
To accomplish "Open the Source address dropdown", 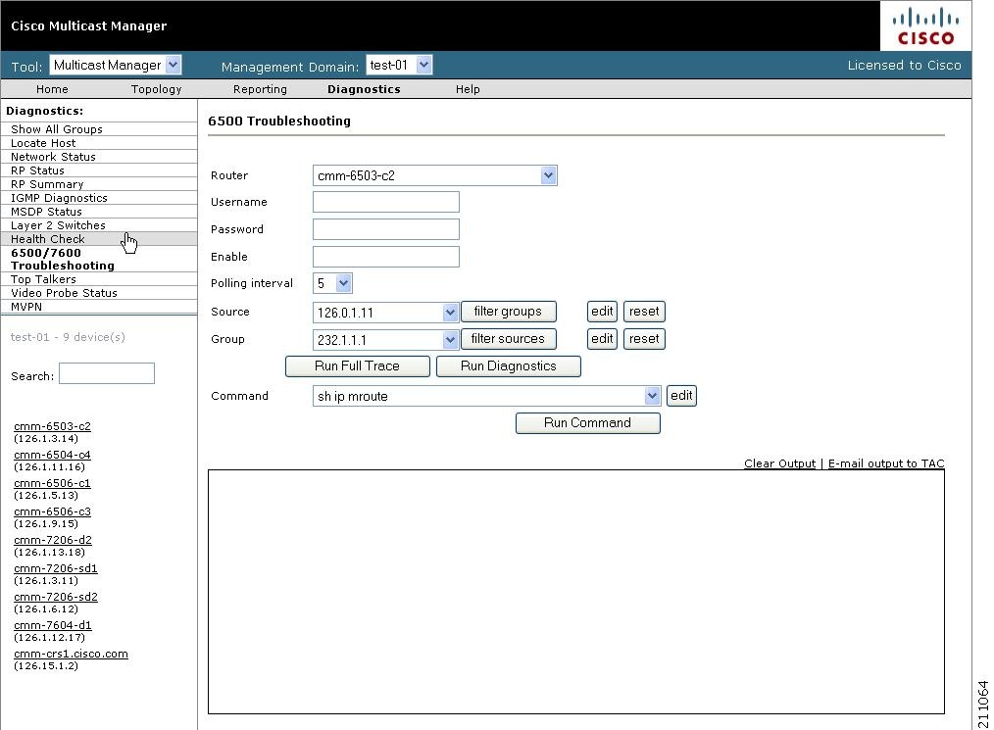I will pyautogui.click(x=449, y=311).
